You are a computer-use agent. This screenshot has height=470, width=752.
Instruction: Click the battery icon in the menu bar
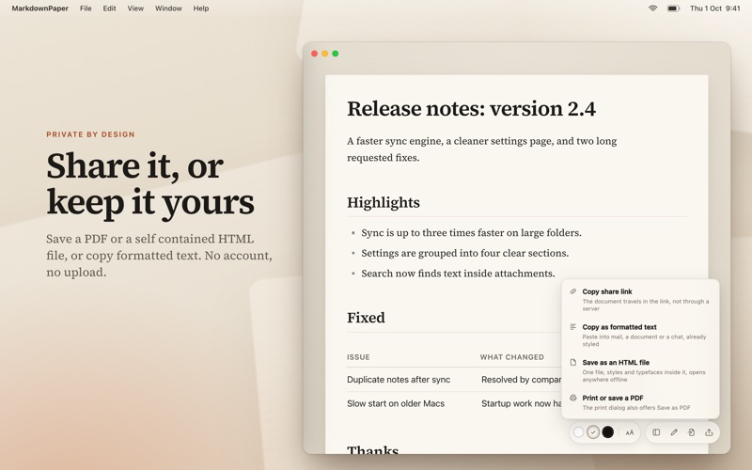pyautogui.click(x=673, y=8)
